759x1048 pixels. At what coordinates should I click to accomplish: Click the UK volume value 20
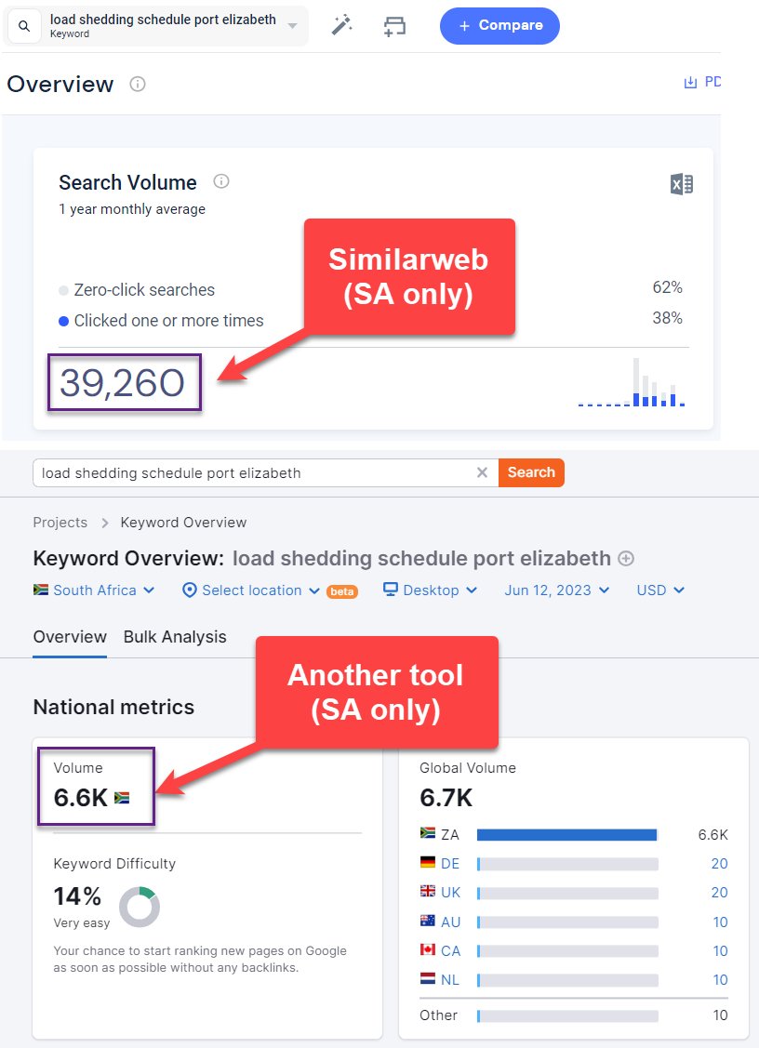point(719,893)
